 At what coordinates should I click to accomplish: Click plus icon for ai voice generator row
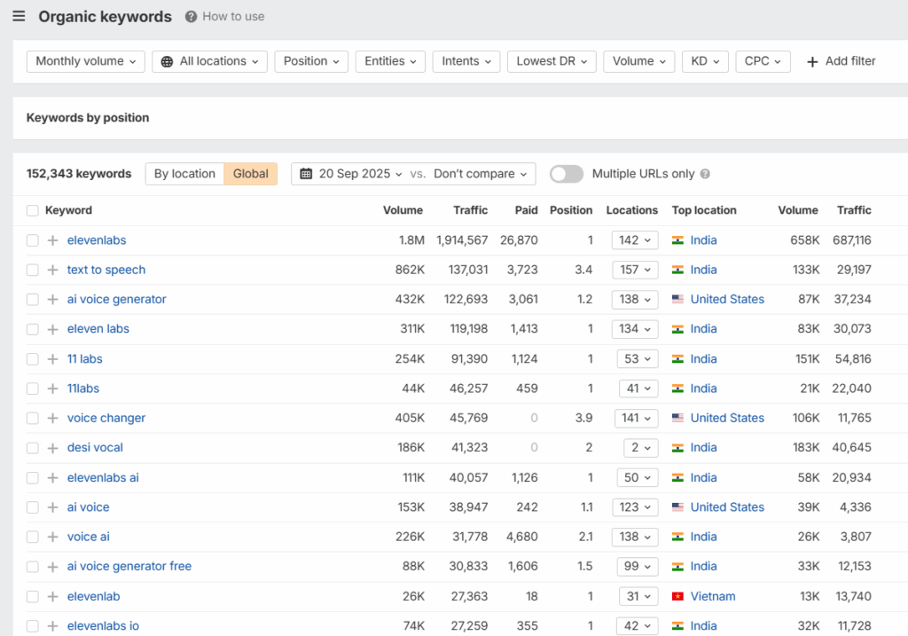coord(52,300)
